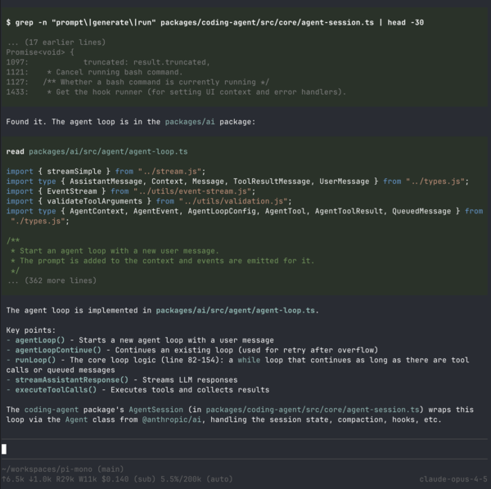491x489 pixels.
Task: Click the 'read packages/ai/src/agent/agent-loop.ts' tool header
Action: point(97,151)
